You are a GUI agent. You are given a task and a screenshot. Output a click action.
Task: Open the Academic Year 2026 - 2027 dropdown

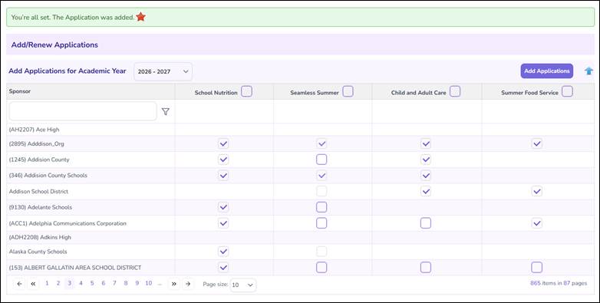(163, 71)
